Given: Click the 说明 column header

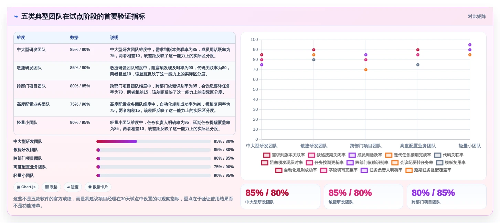Looking at the screenshot, I should pos(114,38).
